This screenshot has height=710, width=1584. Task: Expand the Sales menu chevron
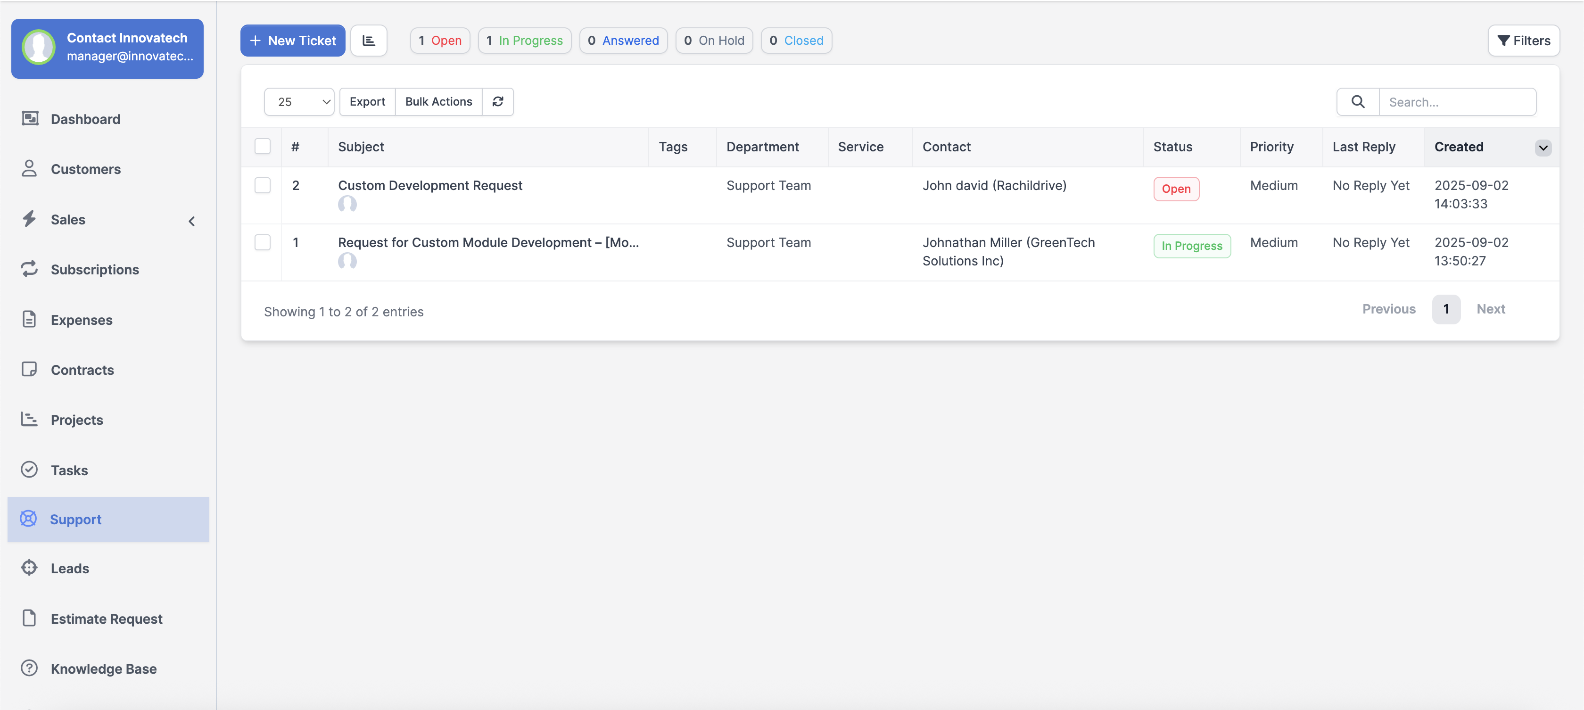click(x=192, y=221)
